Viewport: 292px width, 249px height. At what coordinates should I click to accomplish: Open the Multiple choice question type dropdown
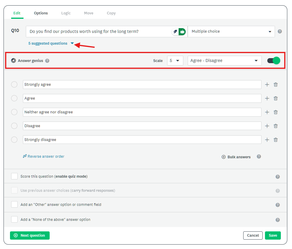231,31
